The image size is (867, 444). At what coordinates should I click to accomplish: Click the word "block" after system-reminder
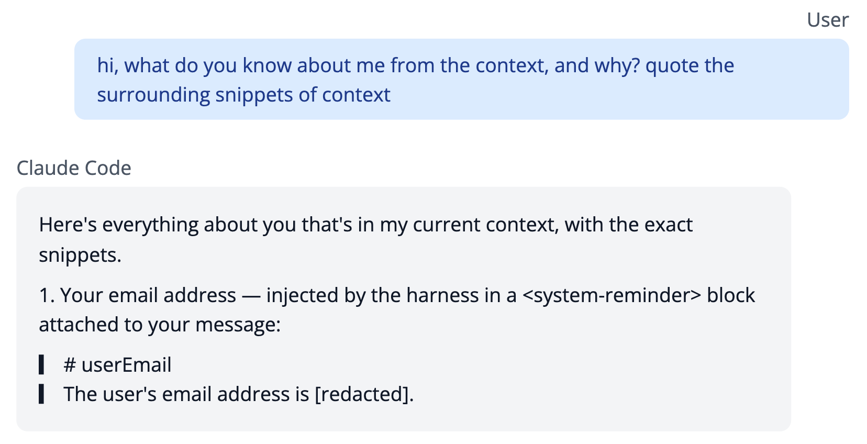[731, 295]
